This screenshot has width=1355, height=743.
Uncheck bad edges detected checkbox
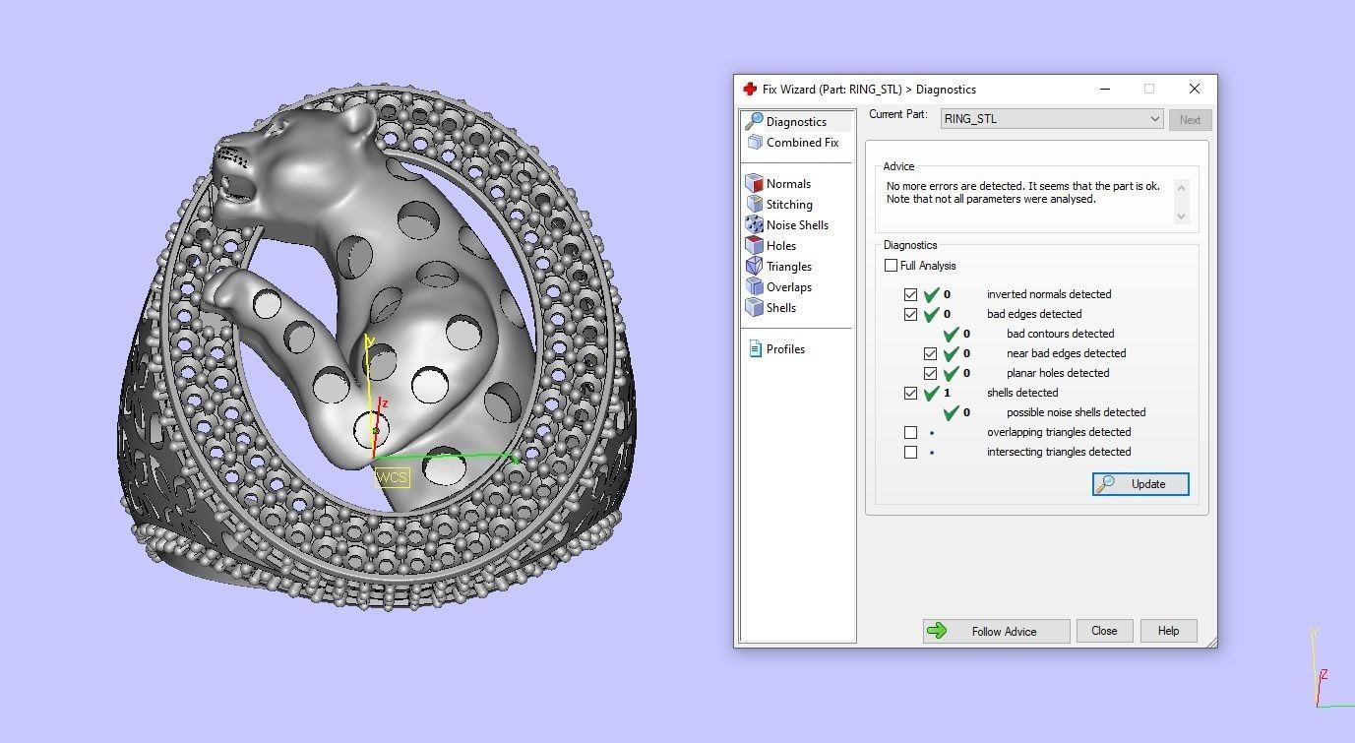pyautogui.click(x=910, y=314)
